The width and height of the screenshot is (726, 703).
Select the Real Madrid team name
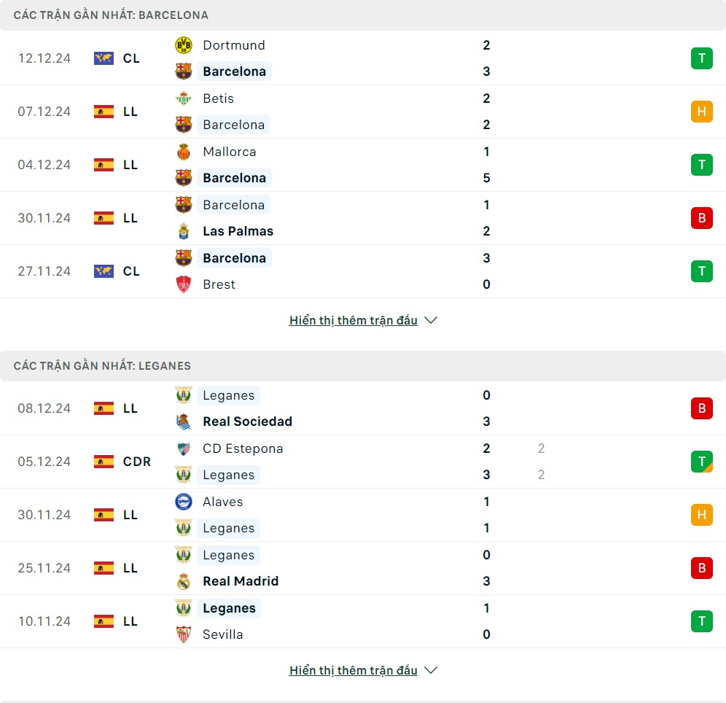point(241,581)
